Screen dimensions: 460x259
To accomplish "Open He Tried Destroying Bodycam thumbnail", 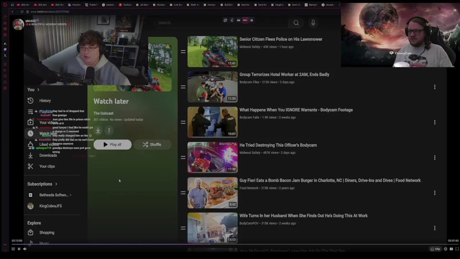I will [x=212, y=158].
